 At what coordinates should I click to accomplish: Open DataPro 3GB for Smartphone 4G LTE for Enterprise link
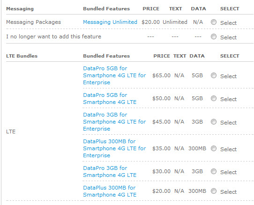tap(114, 122)
